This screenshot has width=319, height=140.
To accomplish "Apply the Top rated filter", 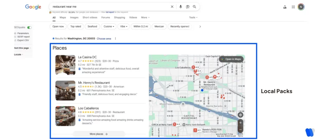I will [76, 27].
